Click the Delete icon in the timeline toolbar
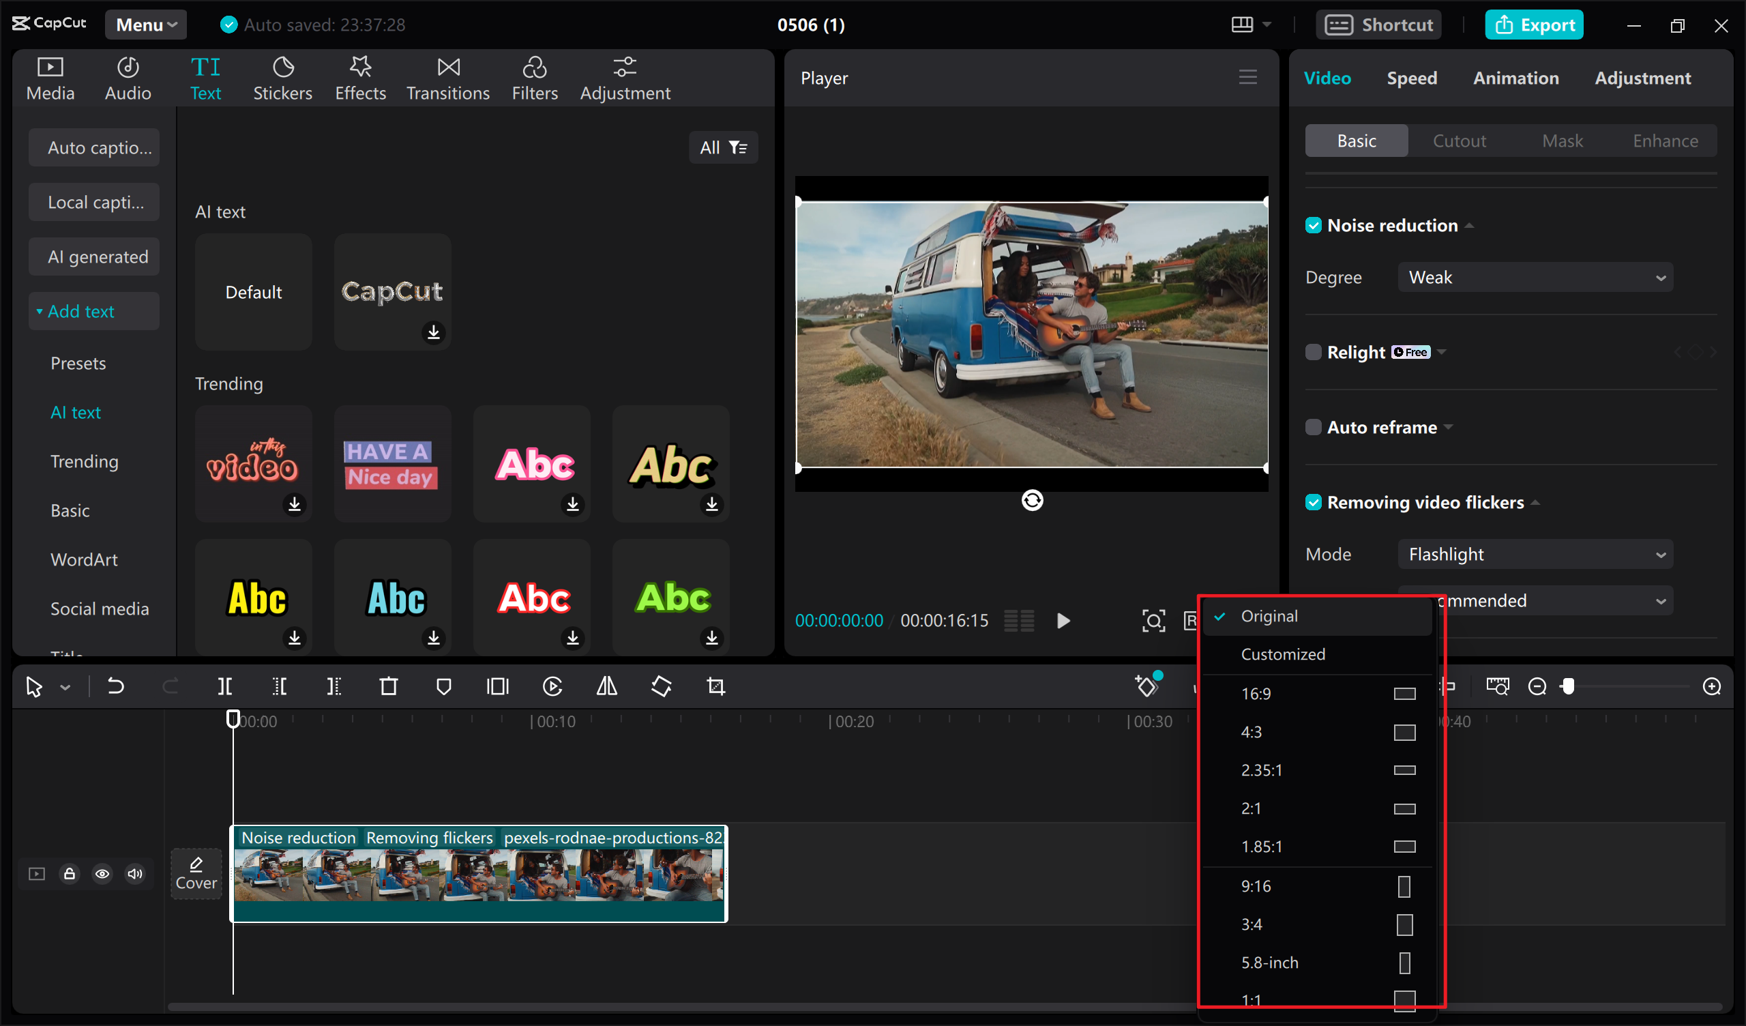Image resolution: width=1746 pixels, height=1026 pixels. click(x=388, y=686)
